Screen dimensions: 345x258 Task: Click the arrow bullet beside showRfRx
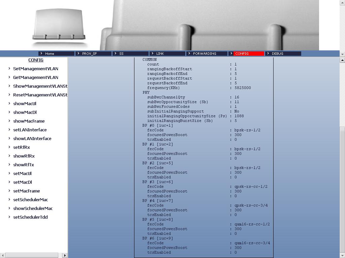tap(9, 156)
